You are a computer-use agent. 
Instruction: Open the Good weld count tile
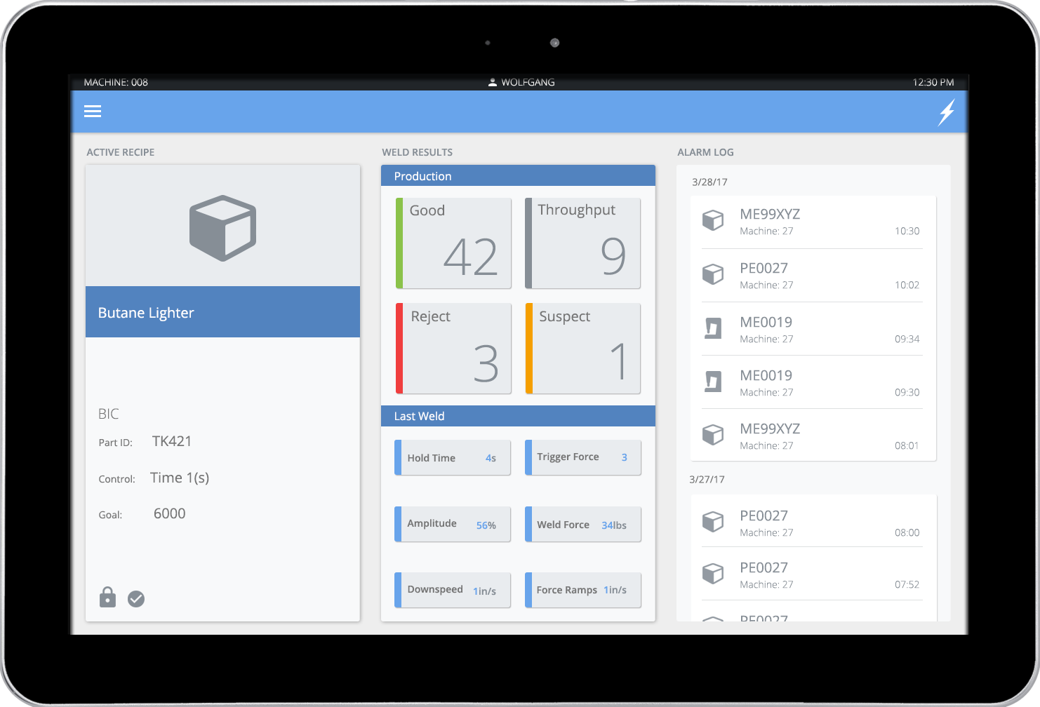[453, 243]
